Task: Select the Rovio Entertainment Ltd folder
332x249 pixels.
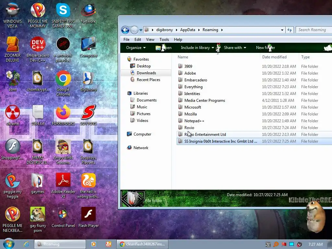Action: 254,135
